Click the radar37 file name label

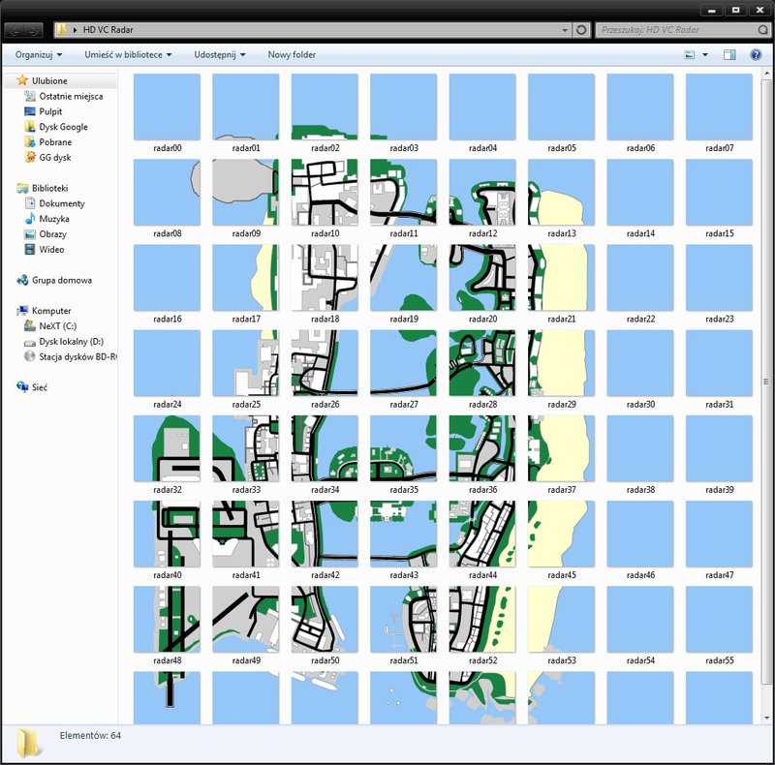562,490
